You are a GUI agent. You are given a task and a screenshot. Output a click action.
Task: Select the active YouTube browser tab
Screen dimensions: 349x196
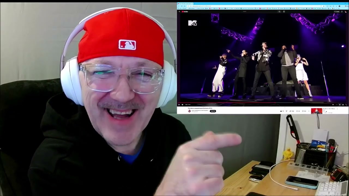click(185, 4)
